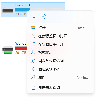Screen dimensions: 106x97
Task: Click the rename icon in context menu
Action: tap(44, 17)
